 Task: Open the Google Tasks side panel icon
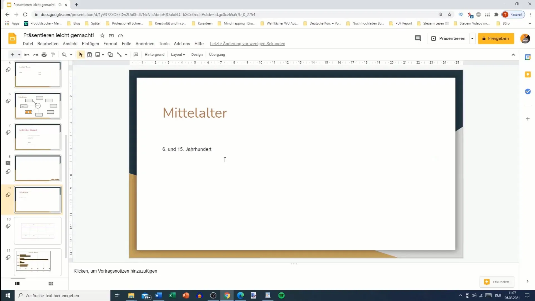point(527,91)
